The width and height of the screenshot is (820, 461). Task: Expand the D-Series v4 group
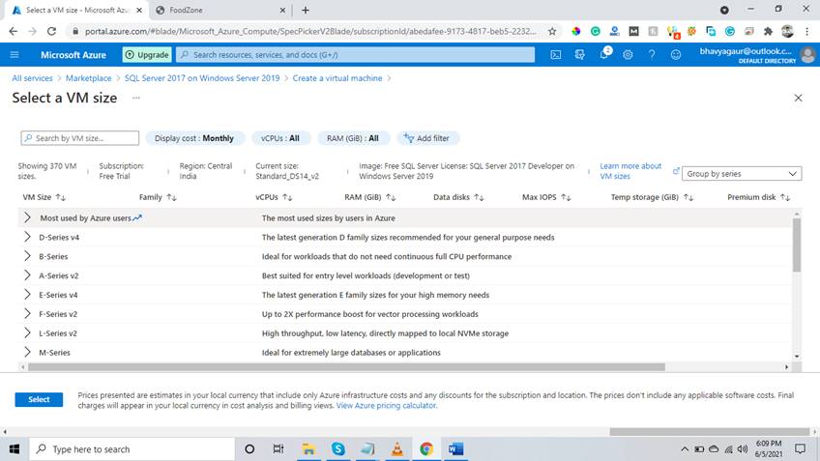click(27, 238)
